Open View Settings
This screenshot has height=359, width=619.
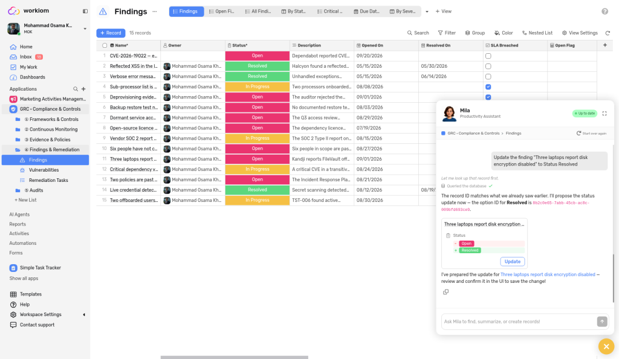pyautogui.click(x=580, y=33)
